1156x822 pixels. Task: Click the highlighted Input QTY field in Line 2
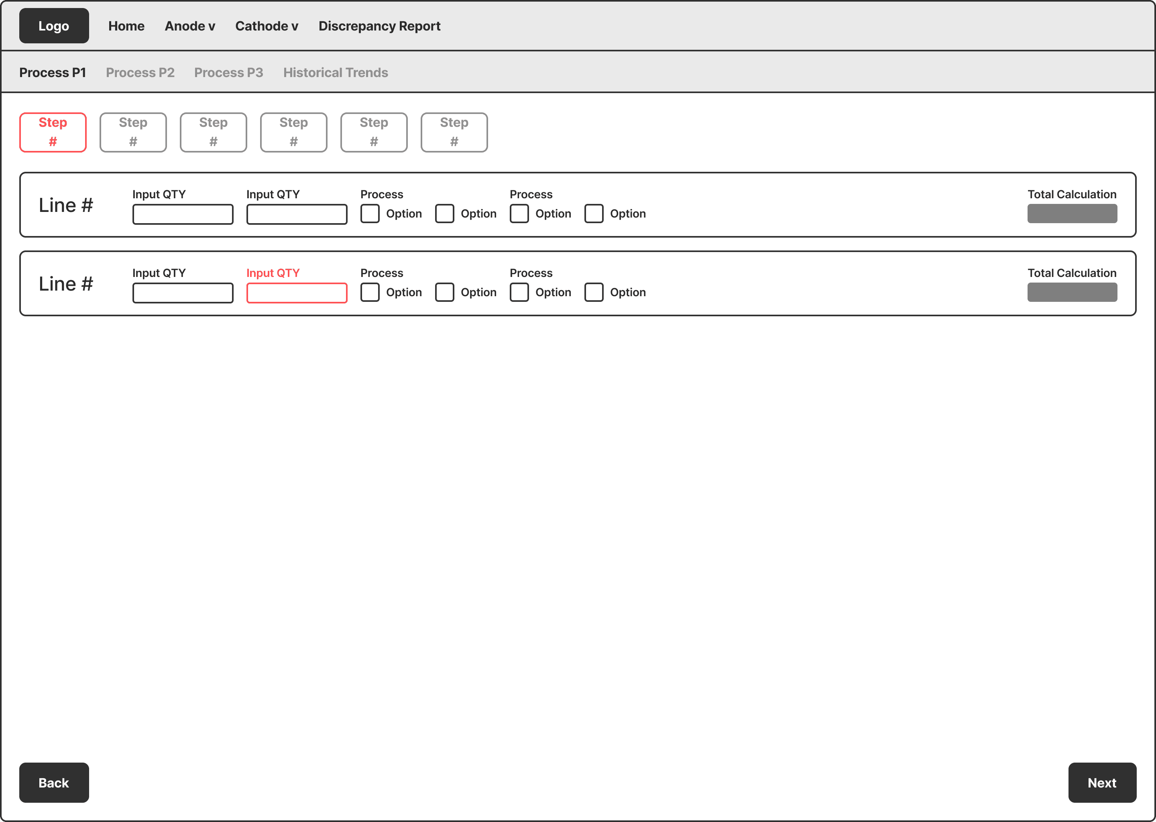[297, 293]
